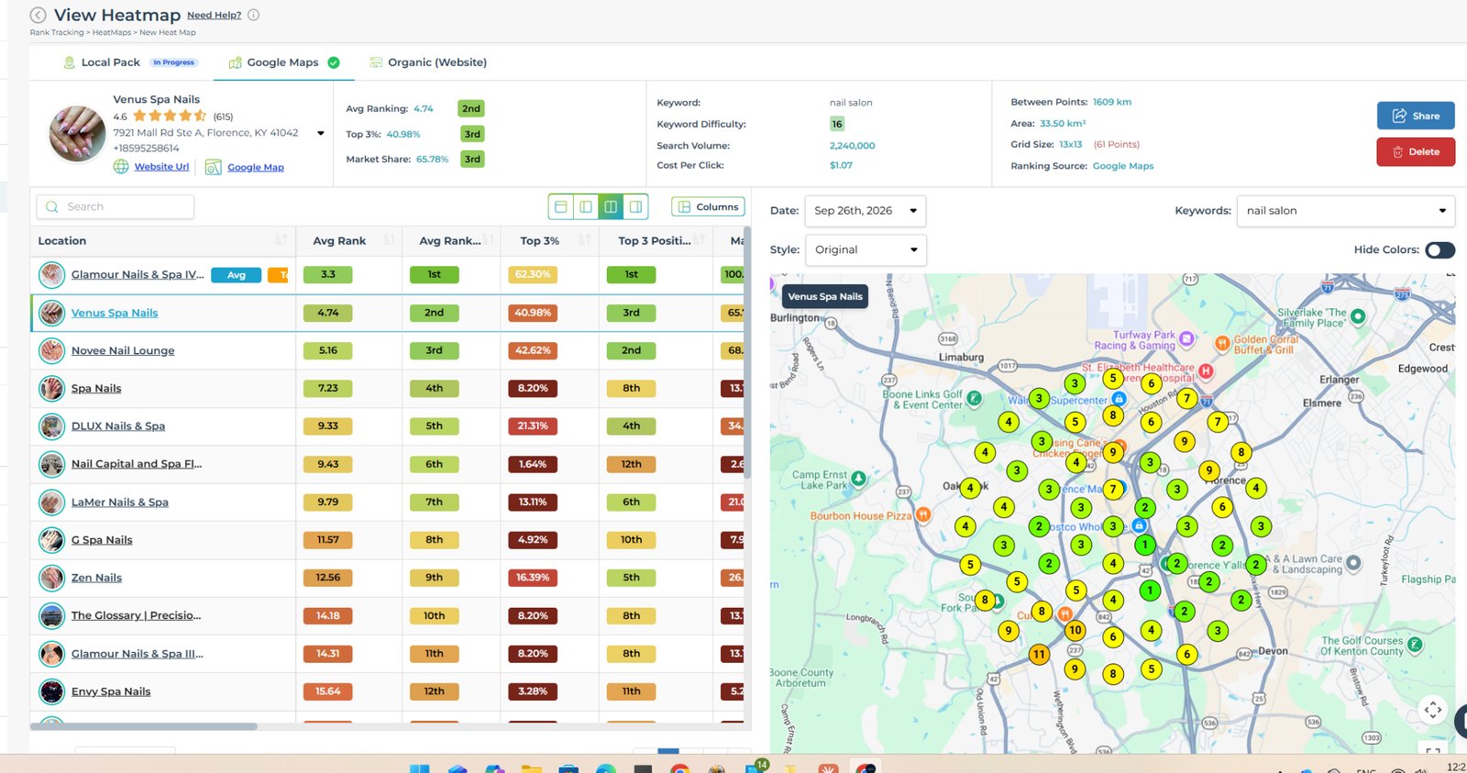Switch to the top-panel table layout icon
Screen dimensions: 1467x773
pyautogui.click(x=561, y=207)
